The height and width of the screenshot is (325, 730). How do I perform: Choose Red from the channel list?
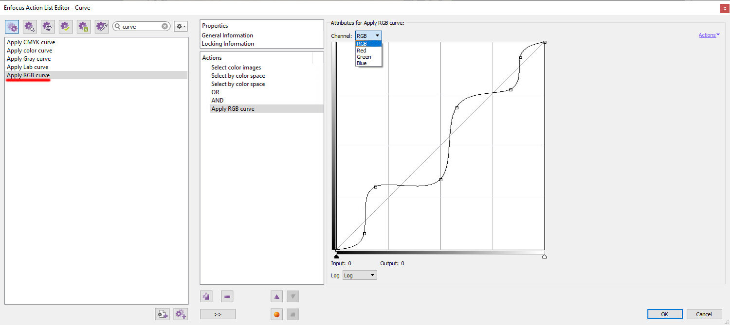click(369, 51)
